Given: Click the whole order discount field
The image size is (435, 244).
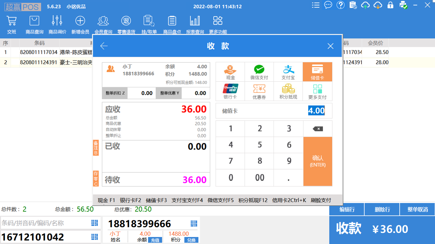Looking at the screenshot, I should coord(142,93).
